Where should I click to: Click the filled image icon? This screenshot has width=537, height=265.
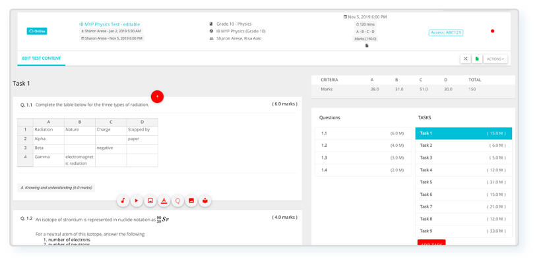[192, 200]
